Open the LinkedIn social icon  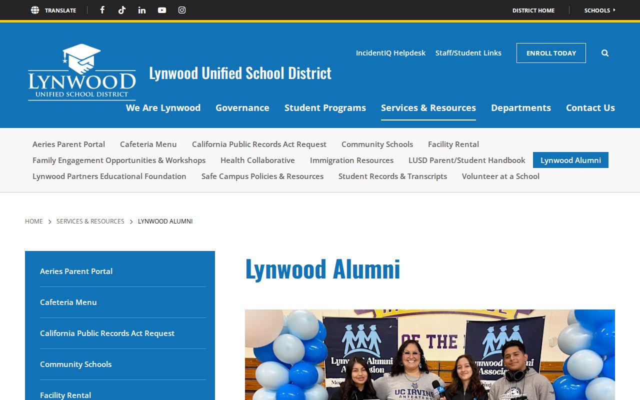pos(142,10)
